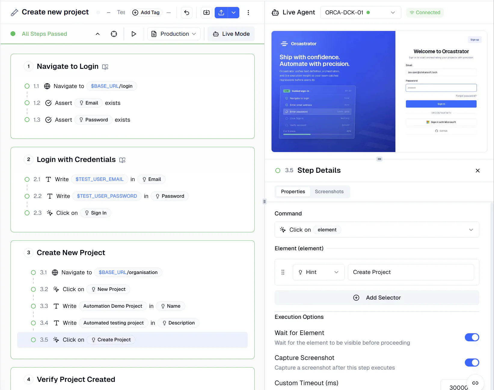Screen dimensions: 494x390
Task: Click the import download icon in toolbar
Action: [x=207, y=13]
